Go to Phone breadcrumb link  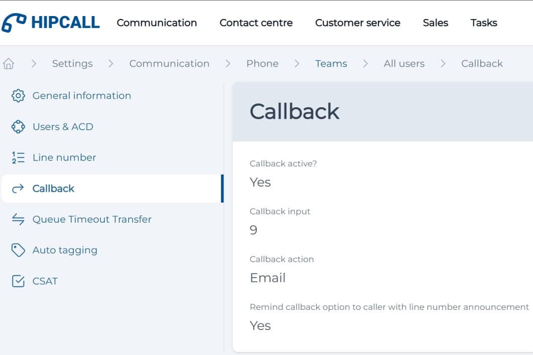[262, 64]
